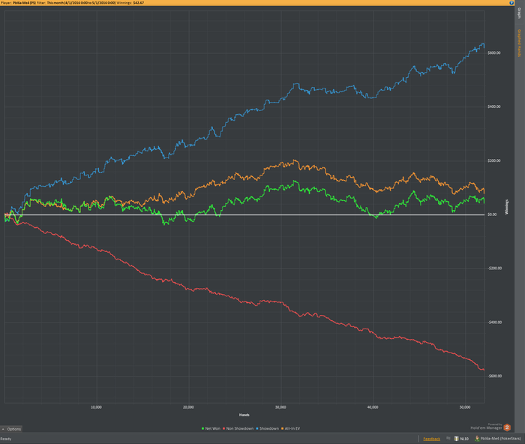
Task: Click the NL10 database icon
Action: coord(456,438)
